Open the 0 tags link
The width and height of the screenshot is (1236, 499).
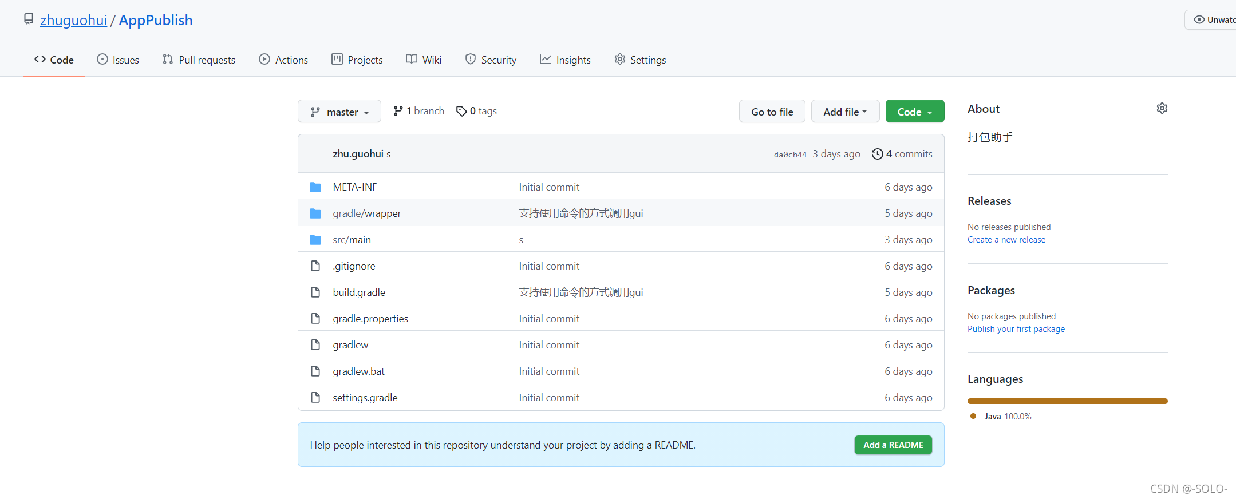(476, 111)
